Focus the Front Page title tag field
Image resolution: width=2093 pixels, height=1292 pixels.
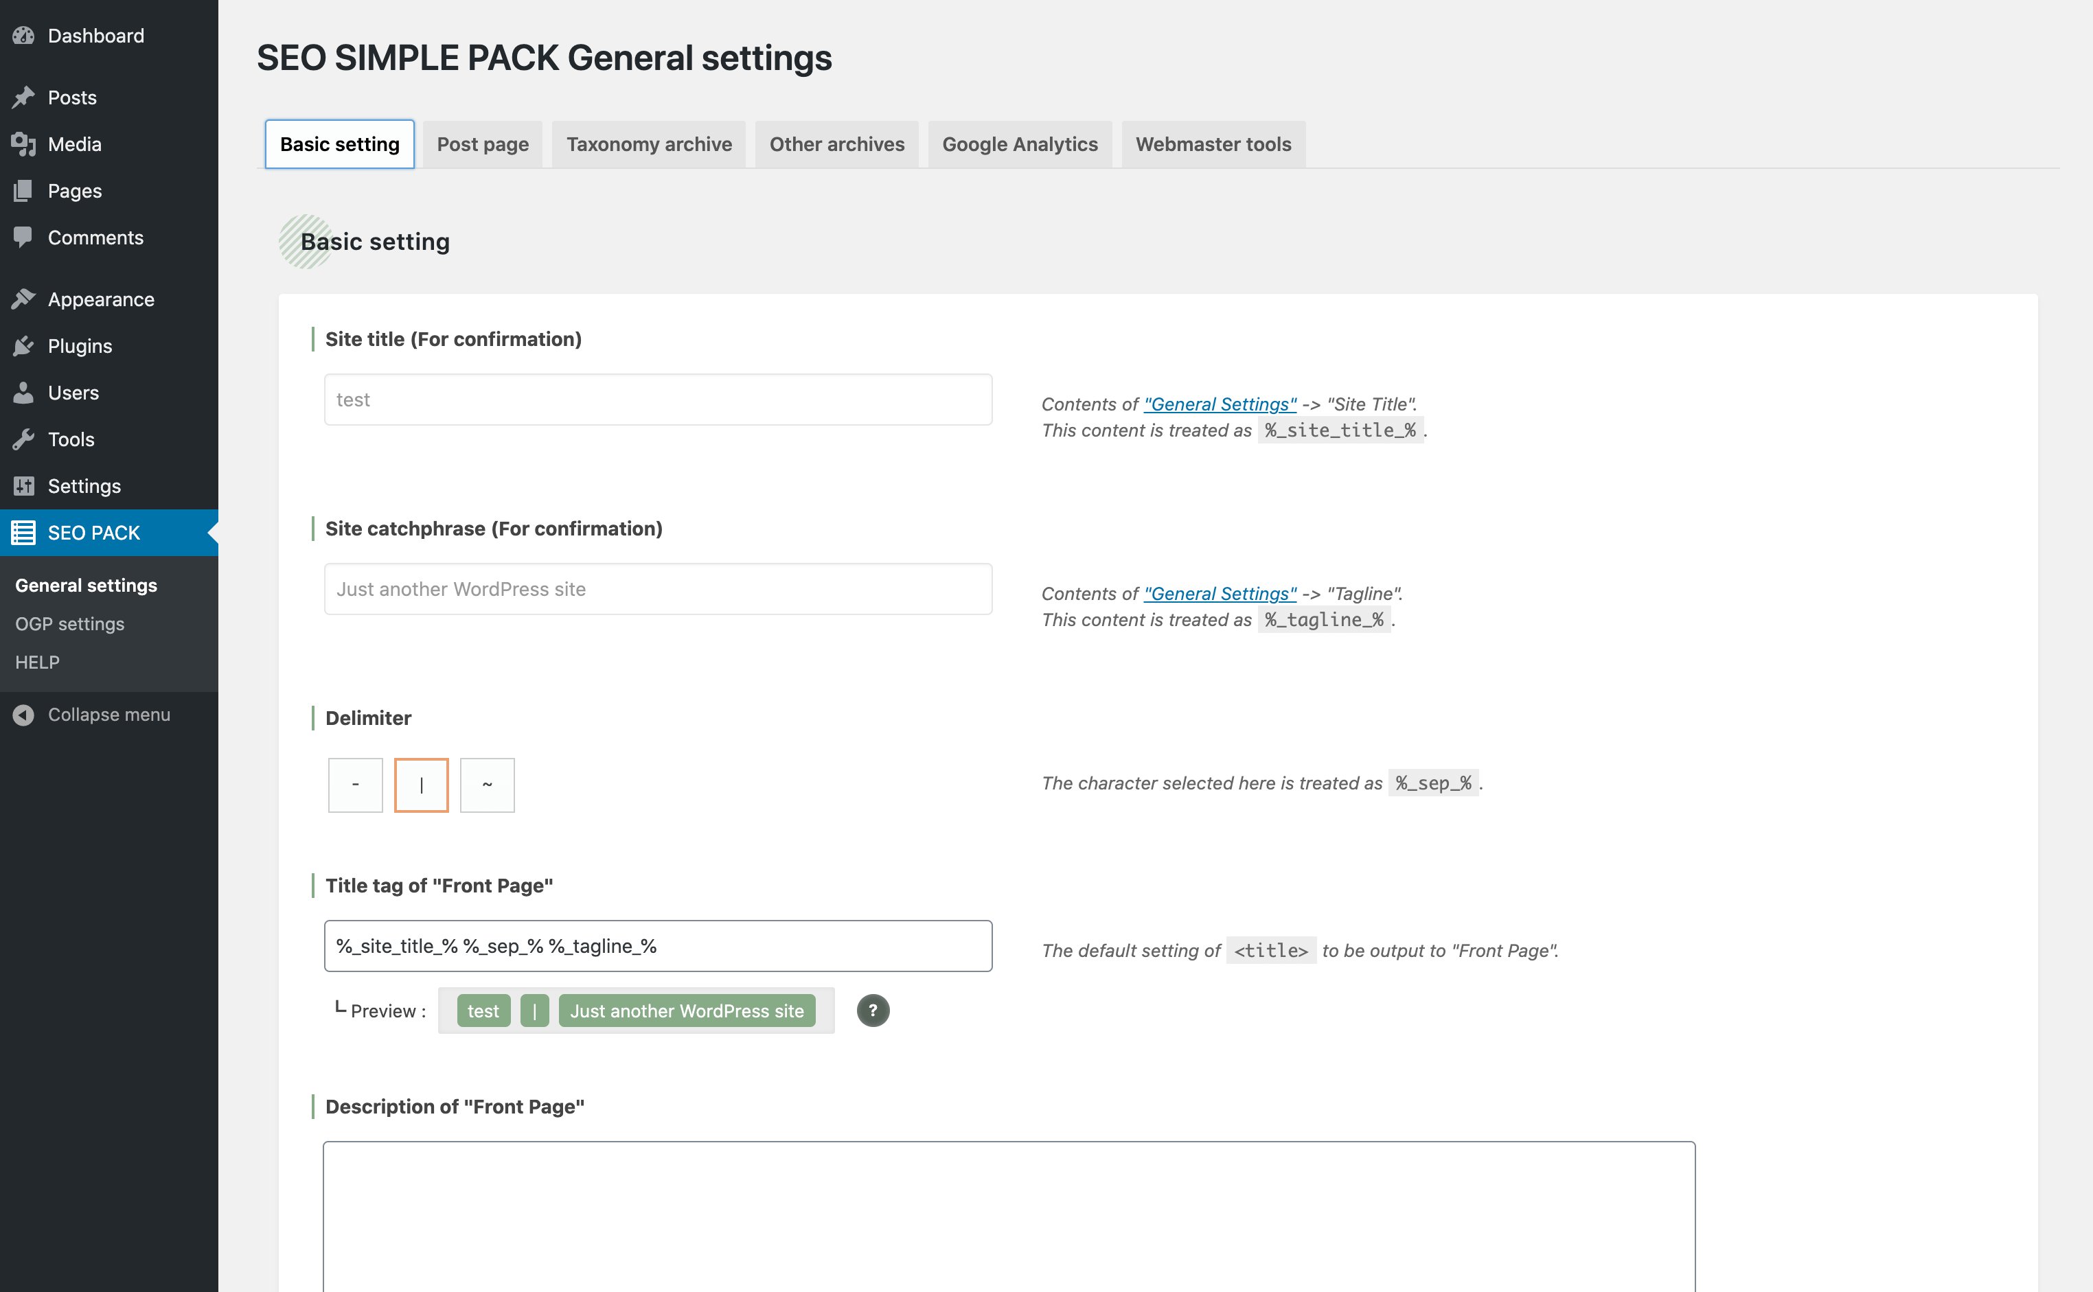(x=658, y=946)
